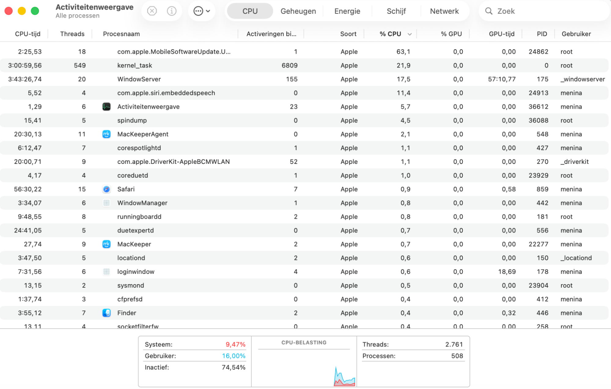Click the green fullscreen window button
Viewport: 611px width, 389px height.
pos(35,11)
